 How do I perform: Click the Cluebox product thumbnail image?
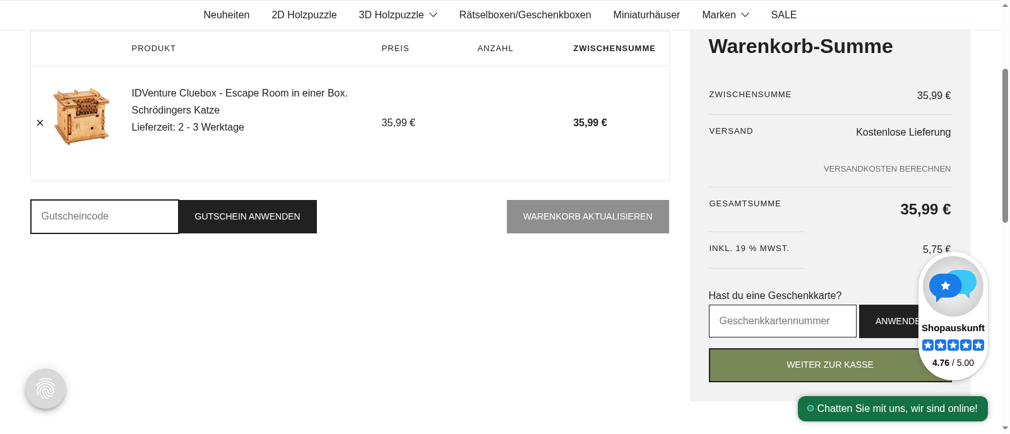pos(81,117)
